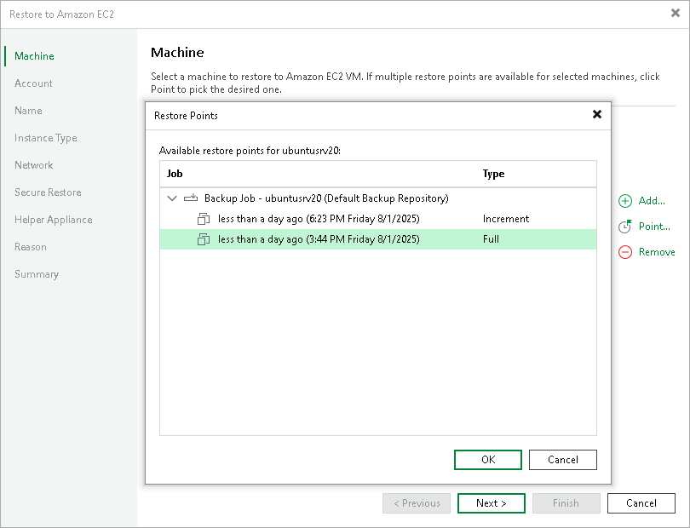
Task: Click the Full type cell
Action: point(491,239)
